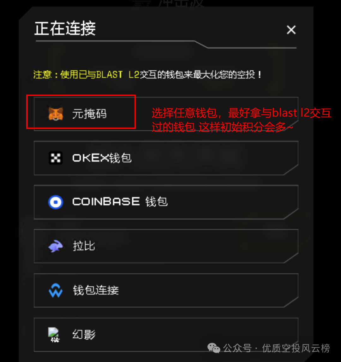
Task: Click the MetaMask fox icon
Action: click(x=56, y=114)
